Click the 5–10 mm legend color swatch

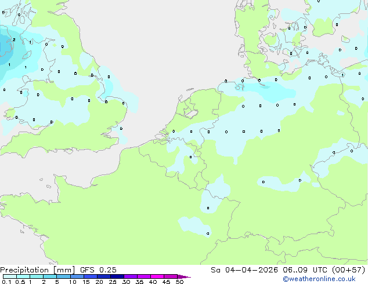63,276
